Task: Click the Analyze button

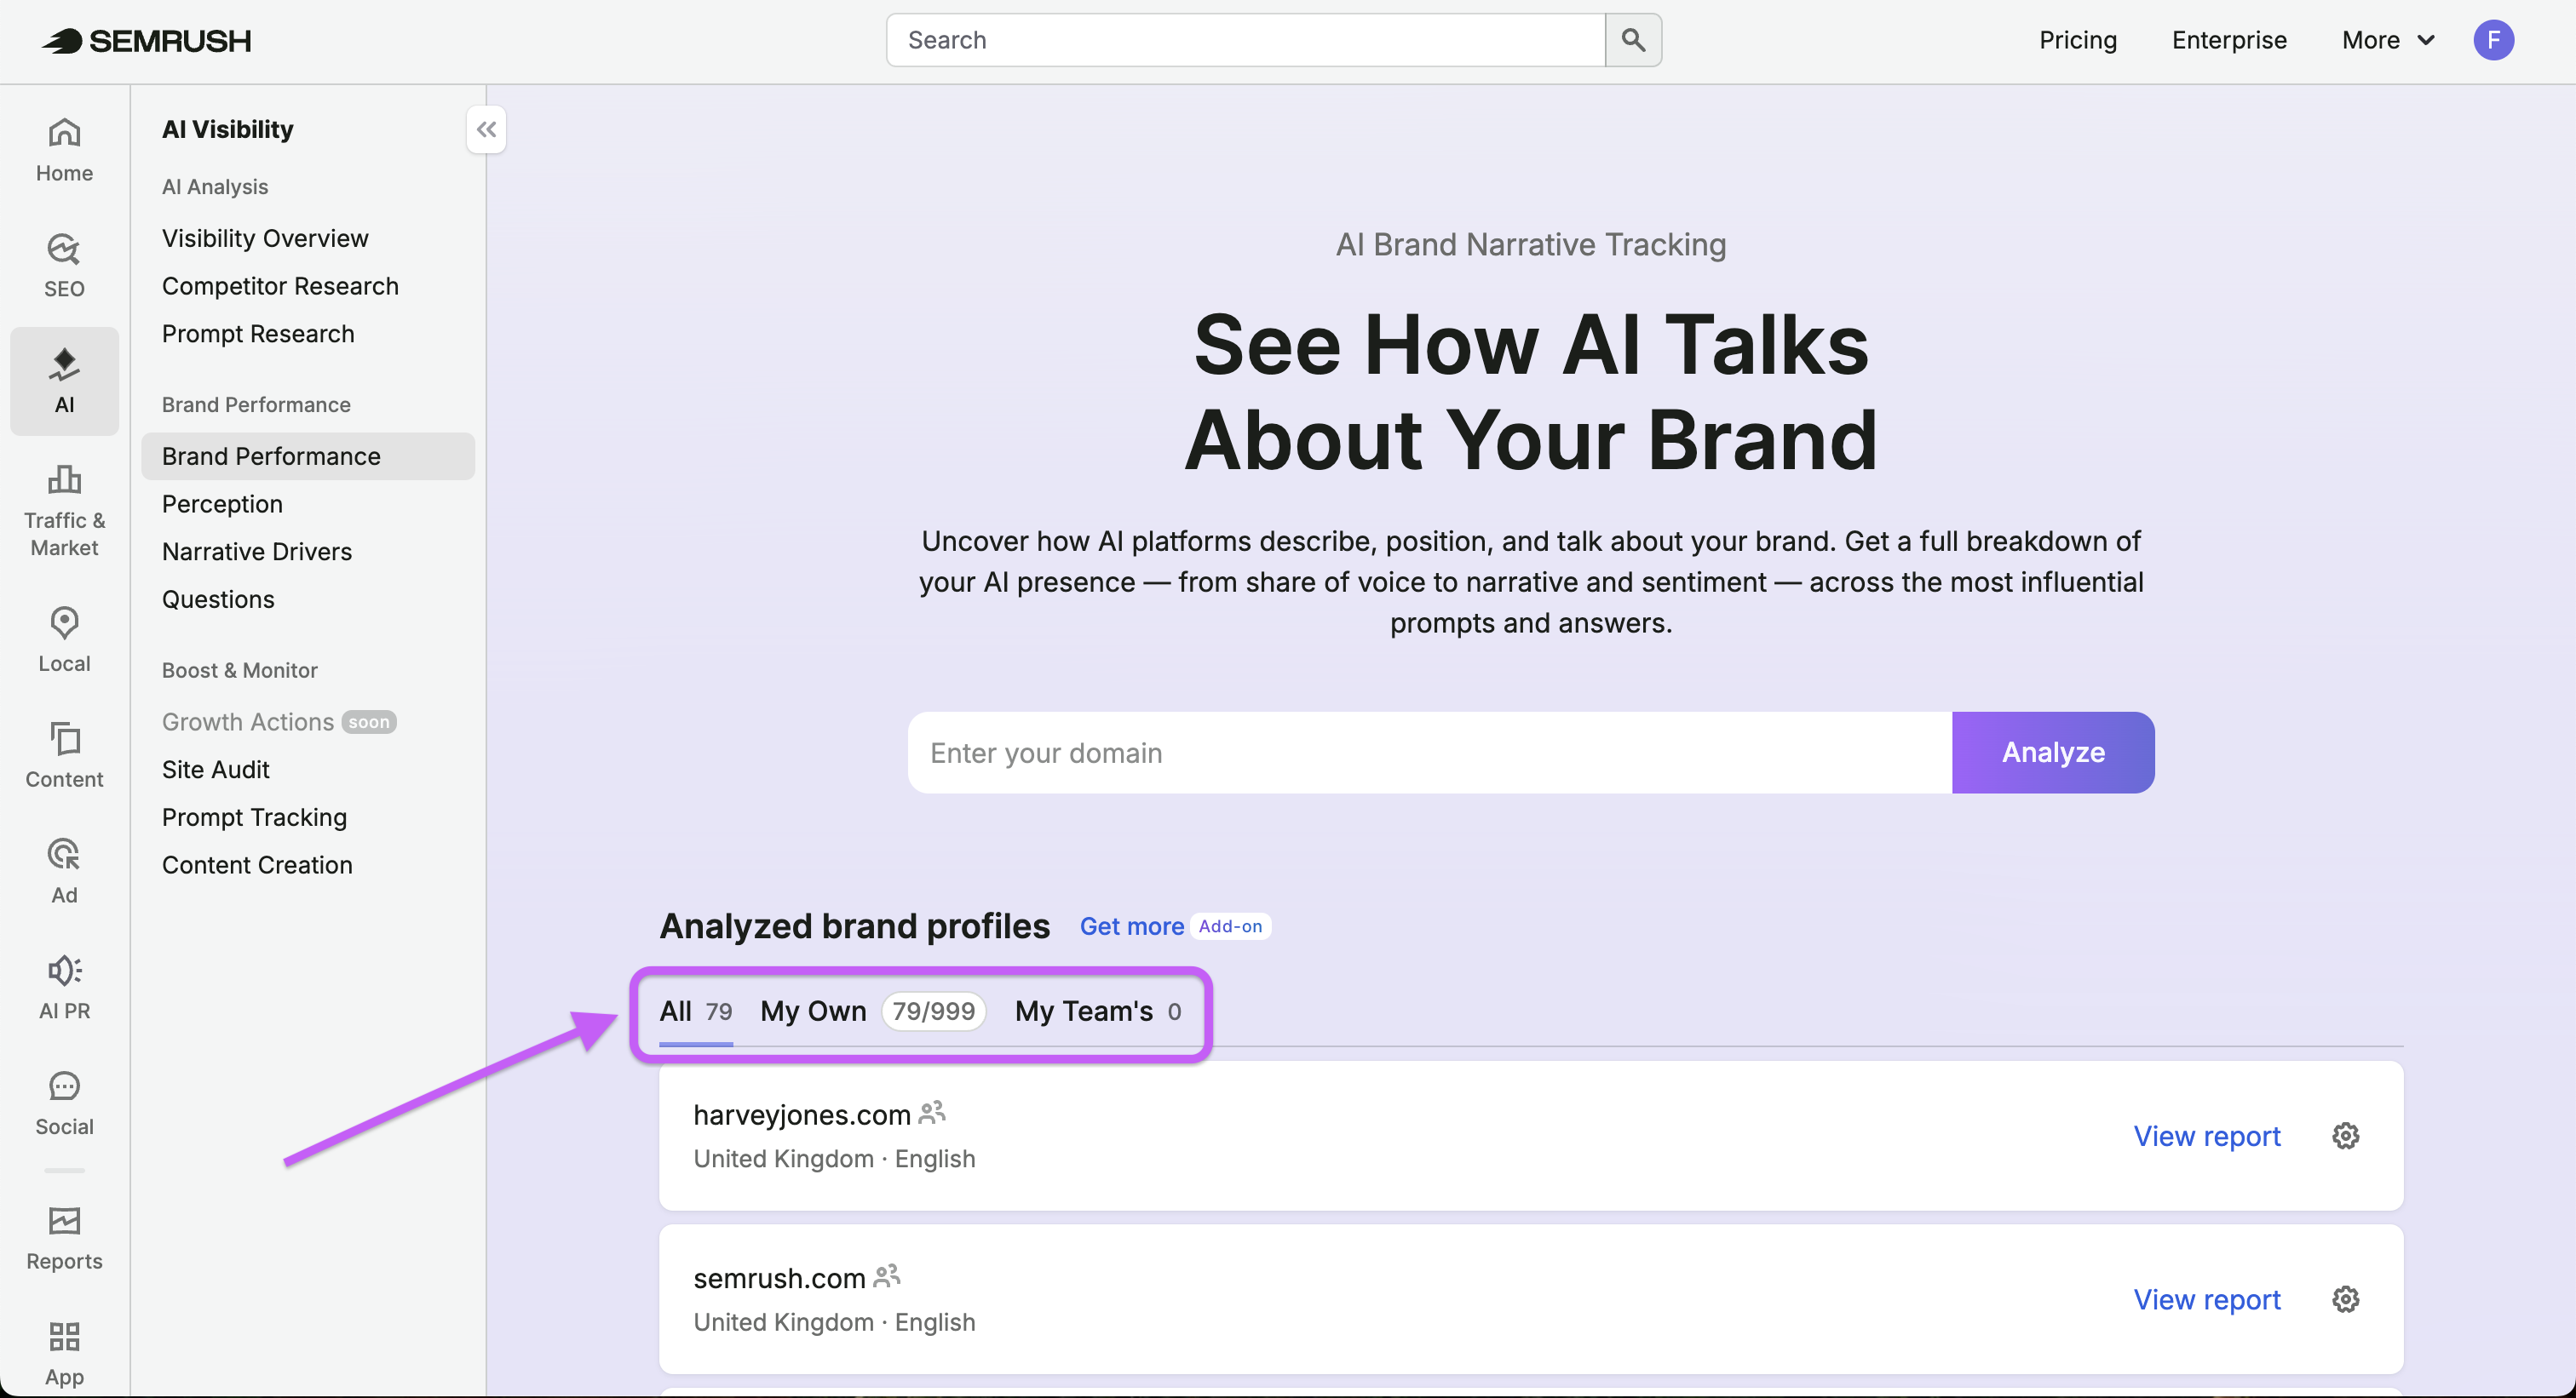Action: [x=2053, y=753]
